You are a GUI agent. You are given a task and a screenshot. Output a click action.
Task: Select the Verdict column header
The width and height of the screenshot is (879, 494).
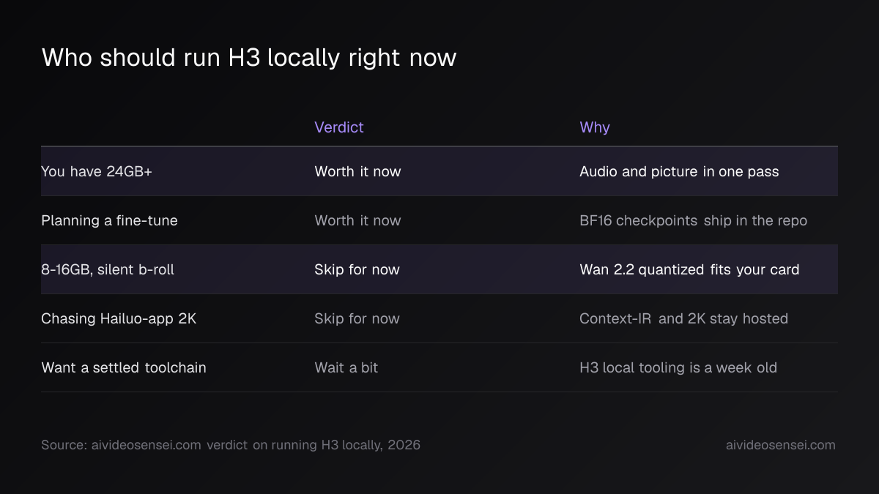click(x=339, y=127)
